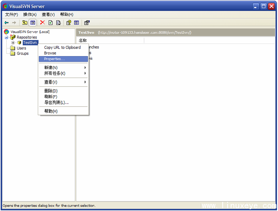Select the Repositories tree label
This screenshot has height=211, width=278.
pos(27,37)
